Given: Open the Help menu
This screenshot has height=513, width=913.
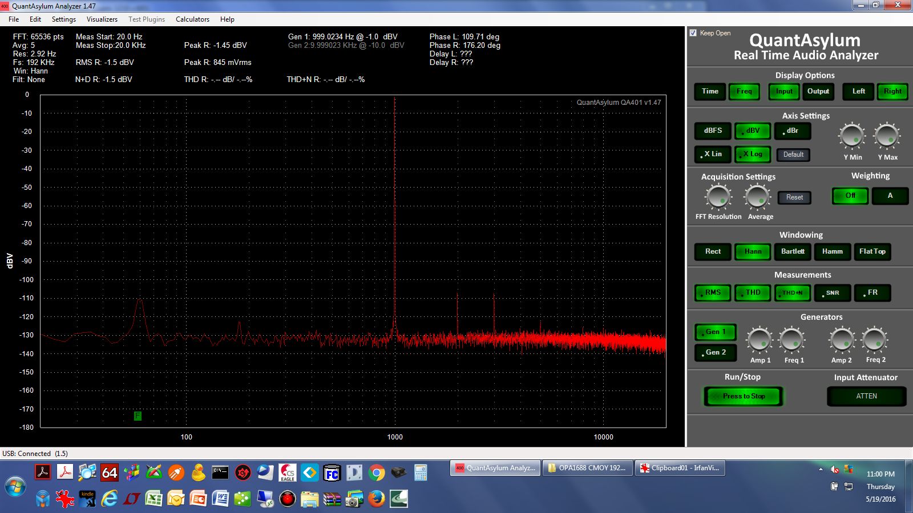Looking at the screenshot, I should tap(227, 19).
